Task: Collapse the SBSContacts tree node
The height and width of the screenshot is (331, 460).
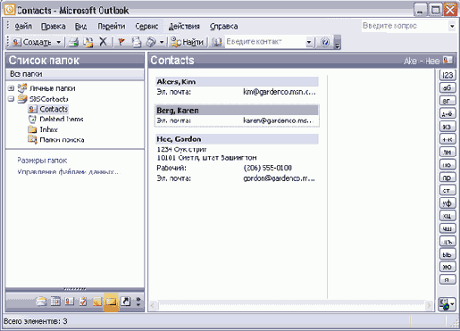Action: point(11,99)
